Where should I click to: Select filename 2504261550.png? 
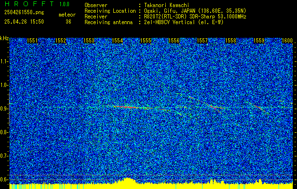click(x=24, y=12)
